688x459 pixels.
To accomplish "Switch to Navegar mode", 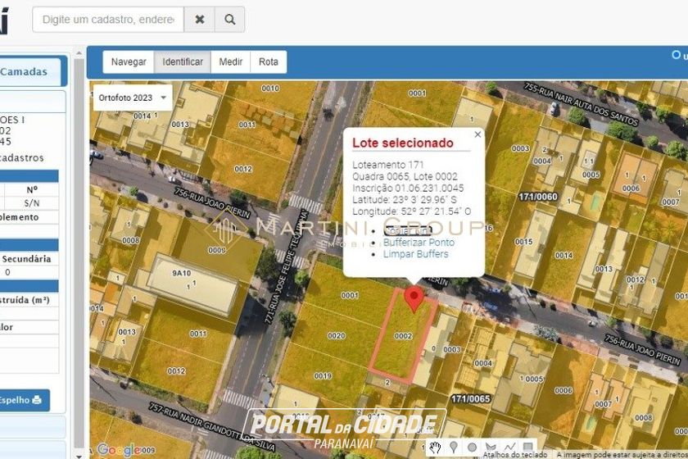I will [129, 62].
